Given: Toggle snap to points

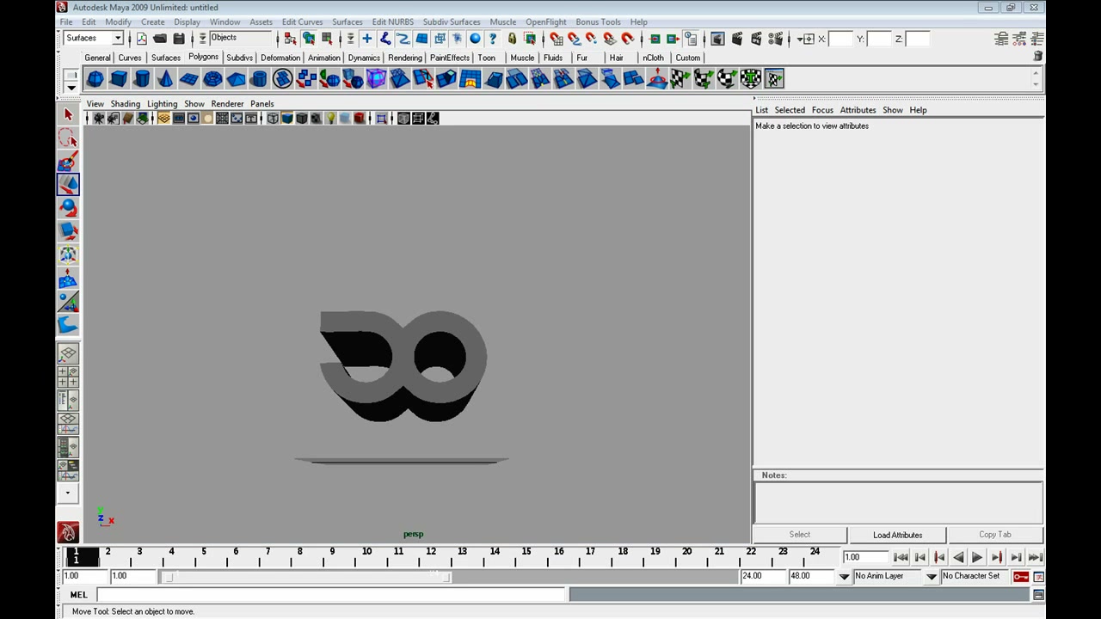Looking at the screenshot, I should tap(592, 39).
